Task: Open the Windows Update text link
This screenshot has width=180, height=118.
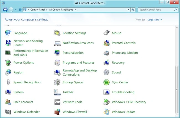Action: (124, 112)
